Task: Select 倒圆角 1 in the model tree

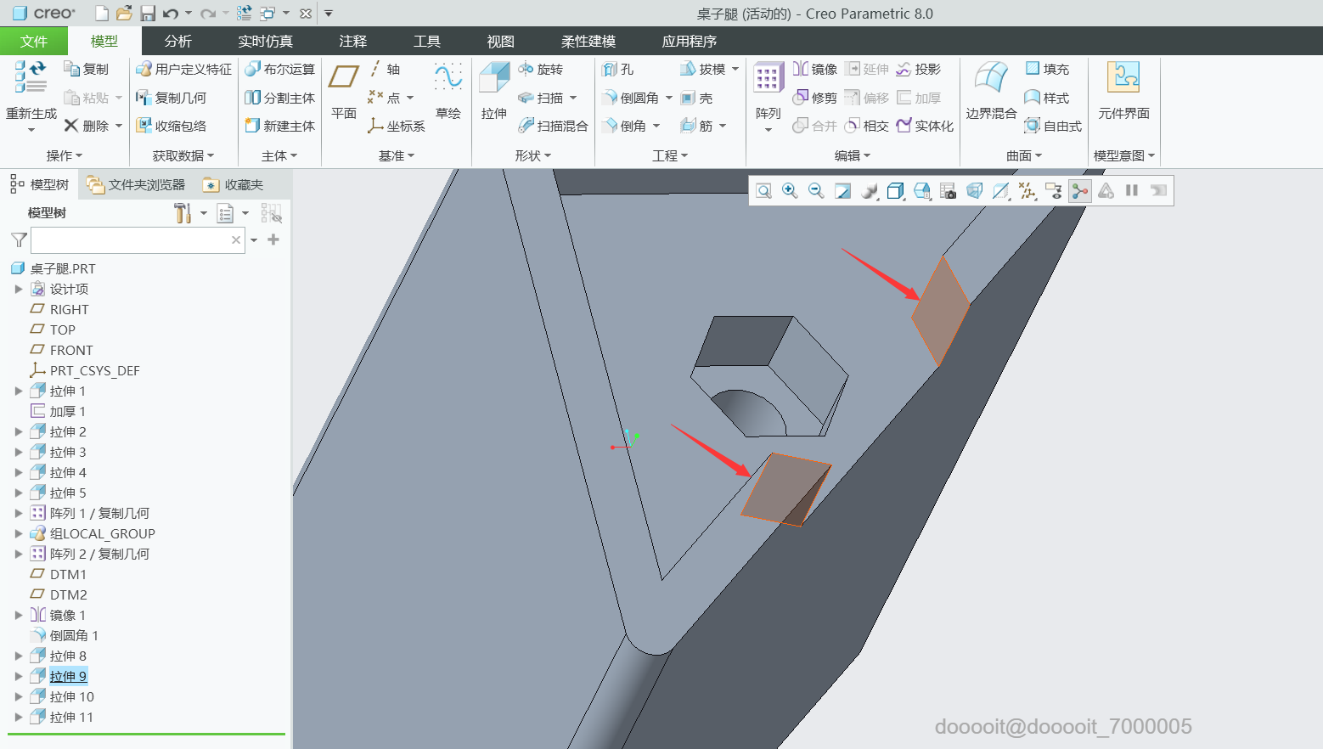Action: (74, 635)
